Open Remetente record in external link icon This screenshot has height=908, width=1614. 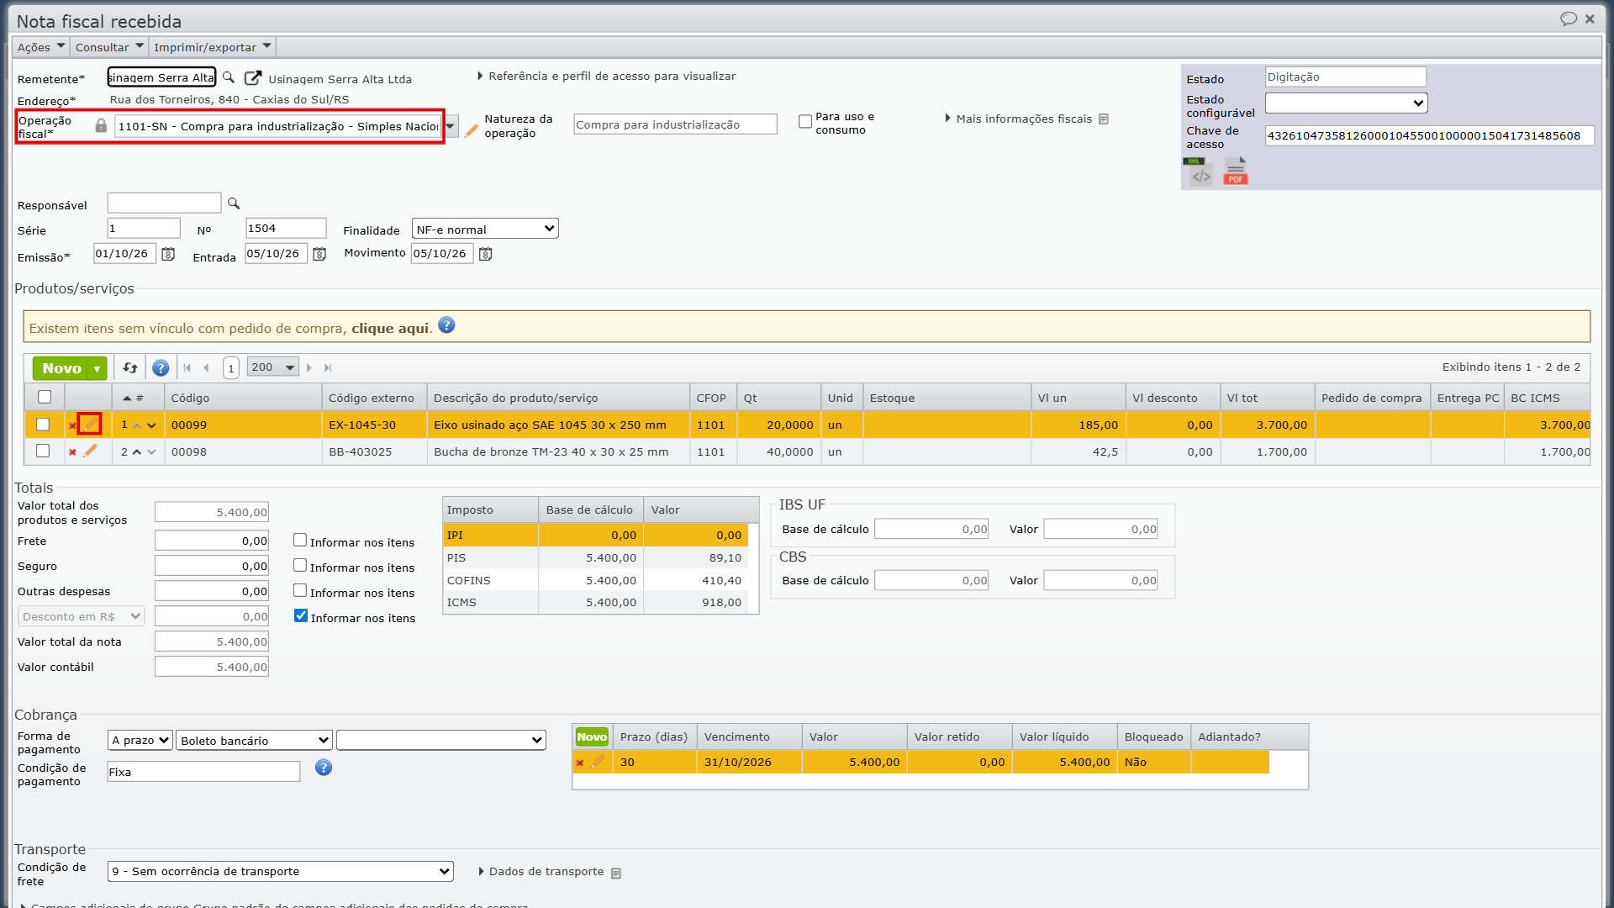pos(252,78)
